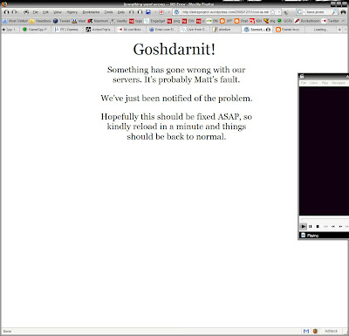Viewport: 349px width, 336px height.
Task: Open the Tools menu
Action: [x=108, y=12]
